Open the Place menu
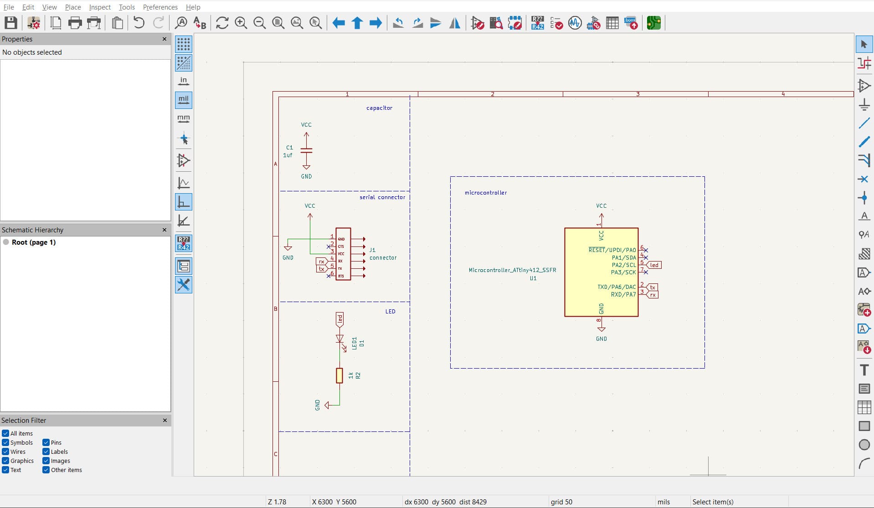 click(x=72, y=7)
